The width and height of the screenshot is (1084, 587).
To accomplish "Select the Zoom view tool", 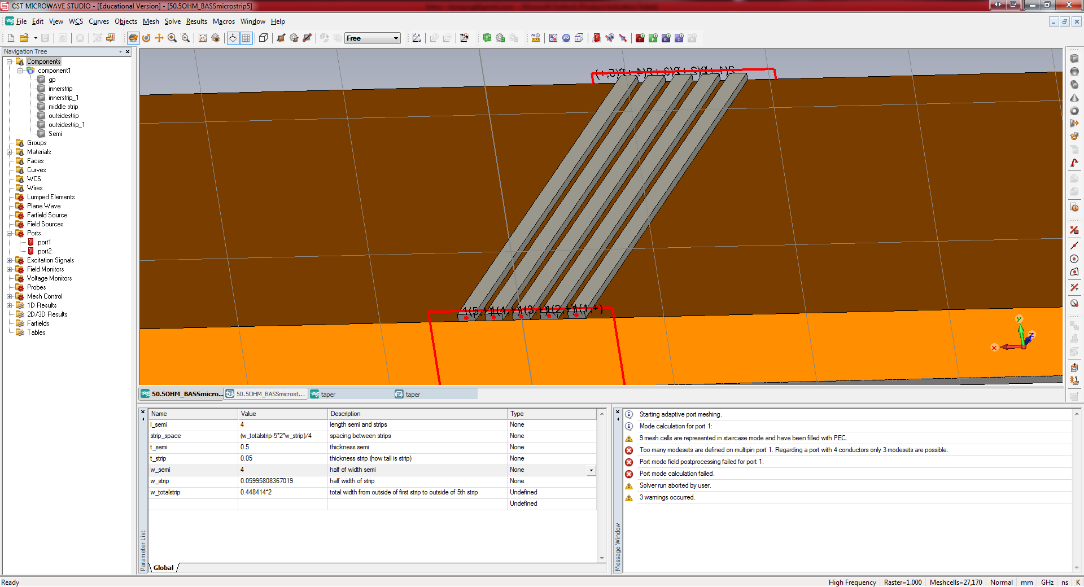I will [172, 38].
